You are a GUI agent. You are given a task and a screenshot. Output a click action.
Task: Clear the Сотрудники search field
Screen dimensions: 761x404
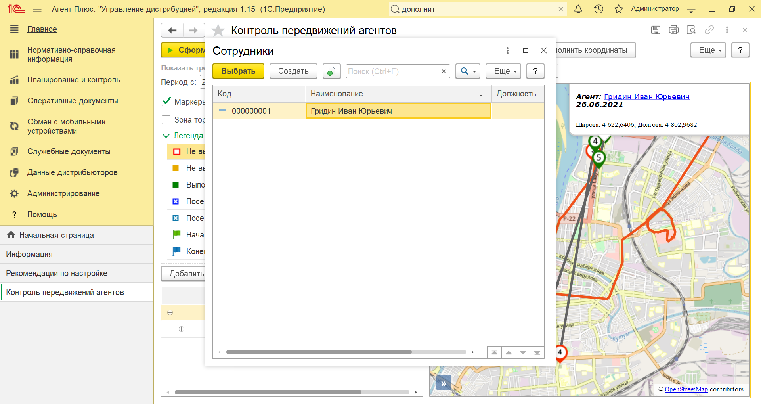pos(444,71)
